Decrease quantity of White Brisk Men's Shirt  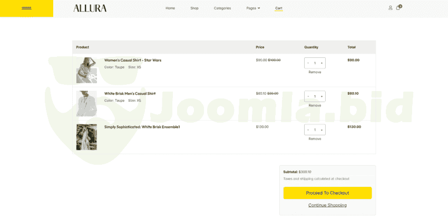pos(308,96)
